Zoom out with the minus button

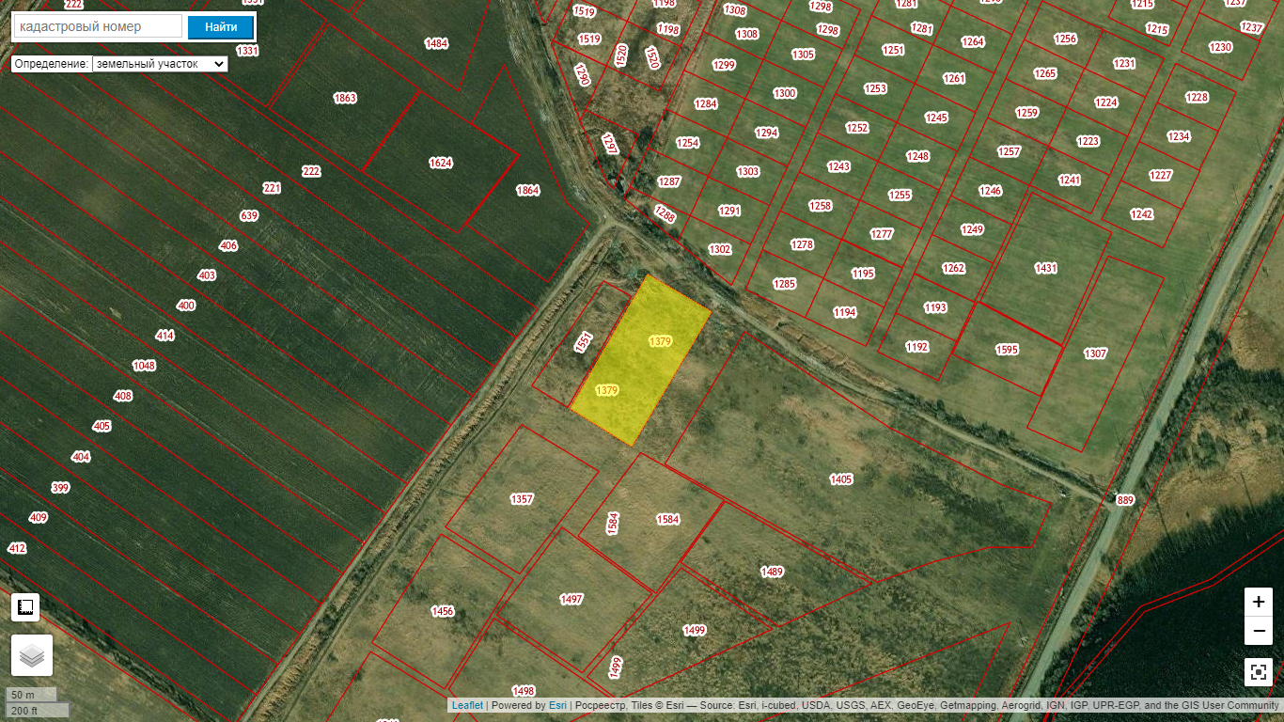point(1259,630)
